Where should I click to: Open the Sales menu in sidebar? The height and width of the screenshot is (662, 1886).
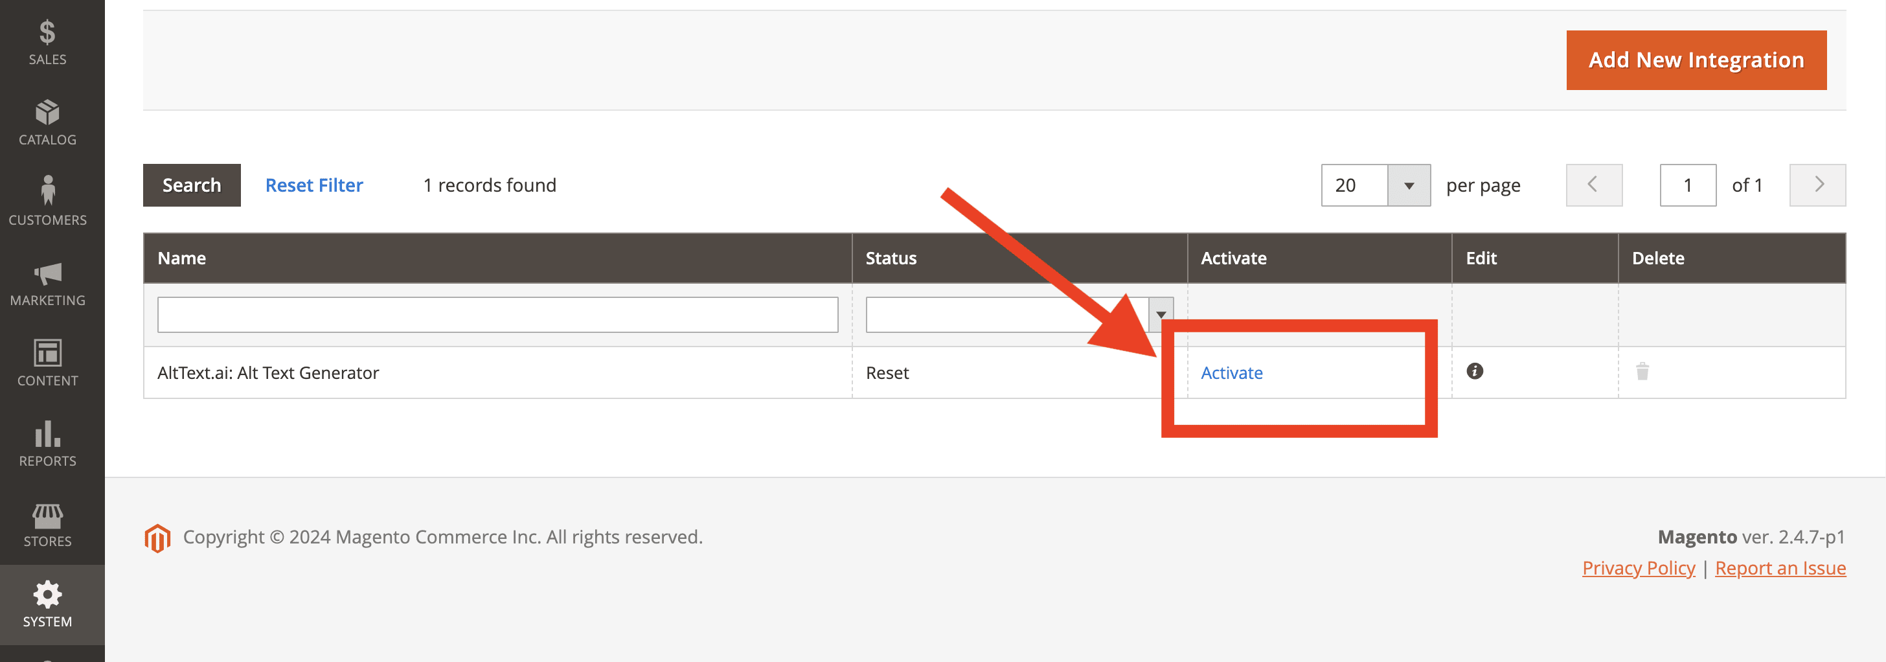[x=47, y=43]
